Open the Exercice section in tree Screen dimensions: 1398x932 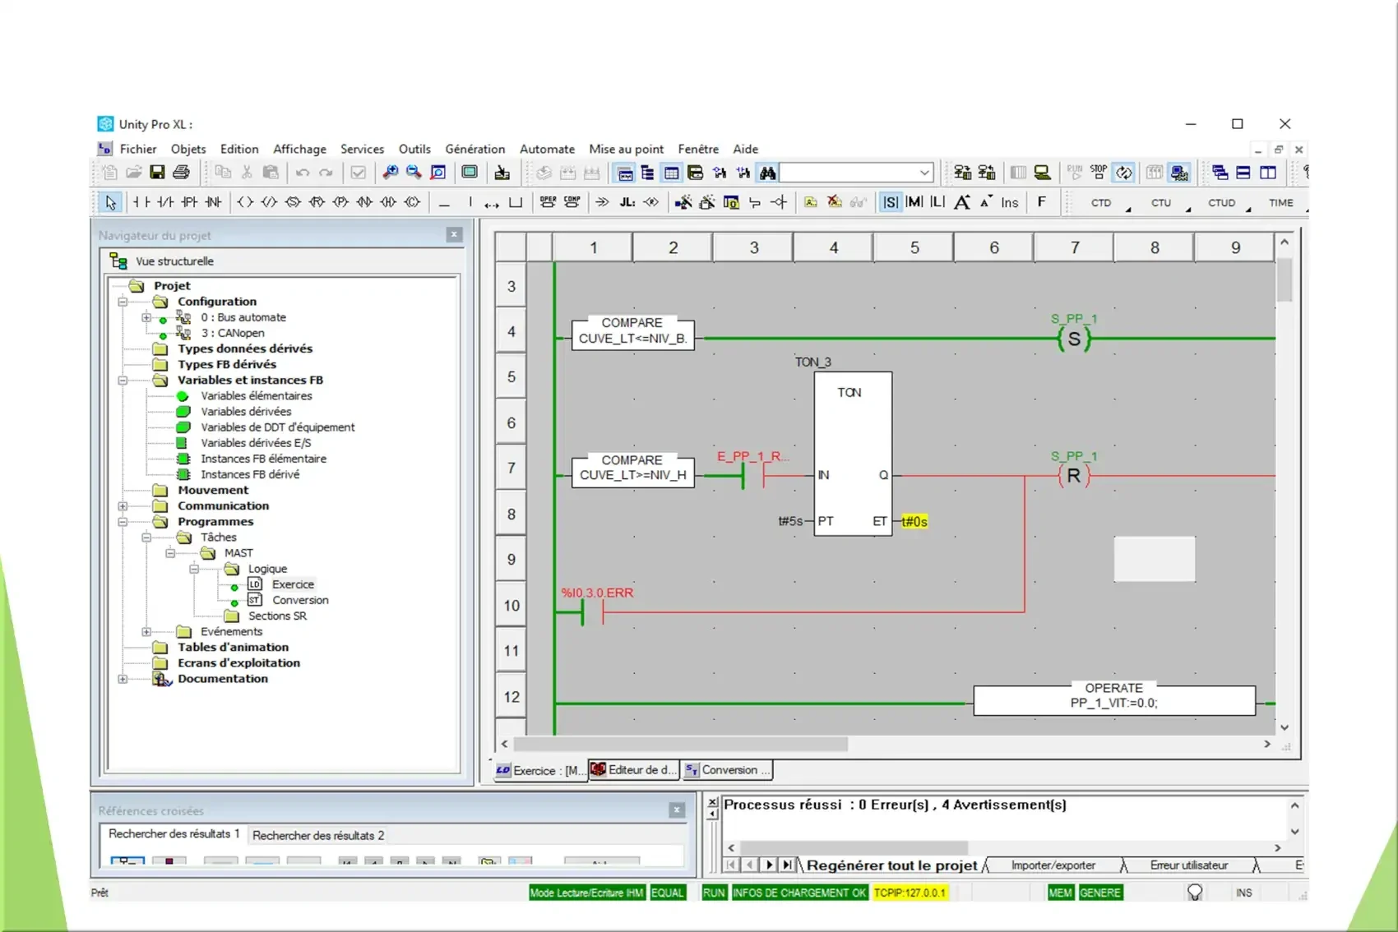(293, 584)
